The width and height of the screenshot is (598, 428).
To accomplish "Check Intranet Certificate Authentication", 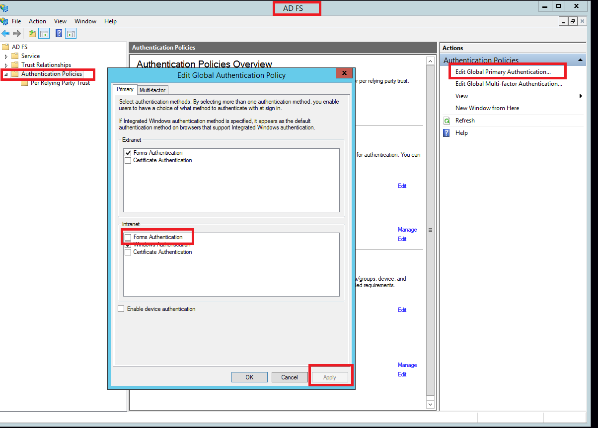I will pyautogui.click(x=128, y=252).
